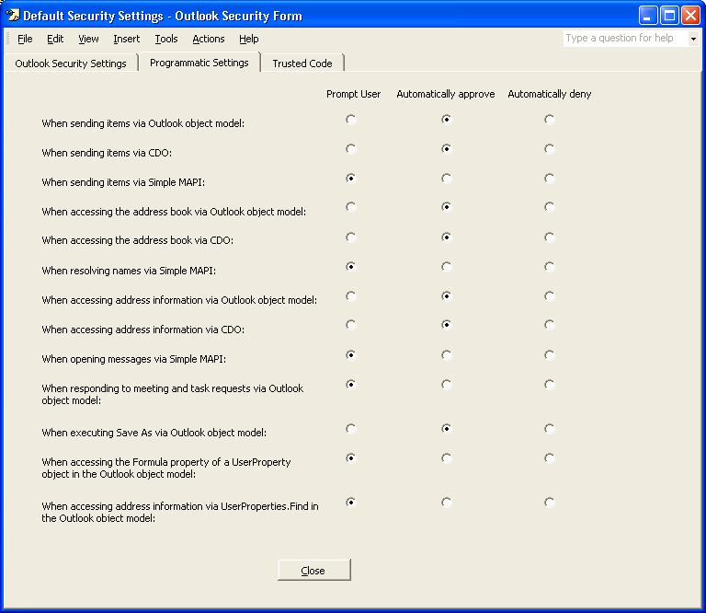This screenshot has width=706, height=613.
Task: Click the Close button
Action: 313,570
